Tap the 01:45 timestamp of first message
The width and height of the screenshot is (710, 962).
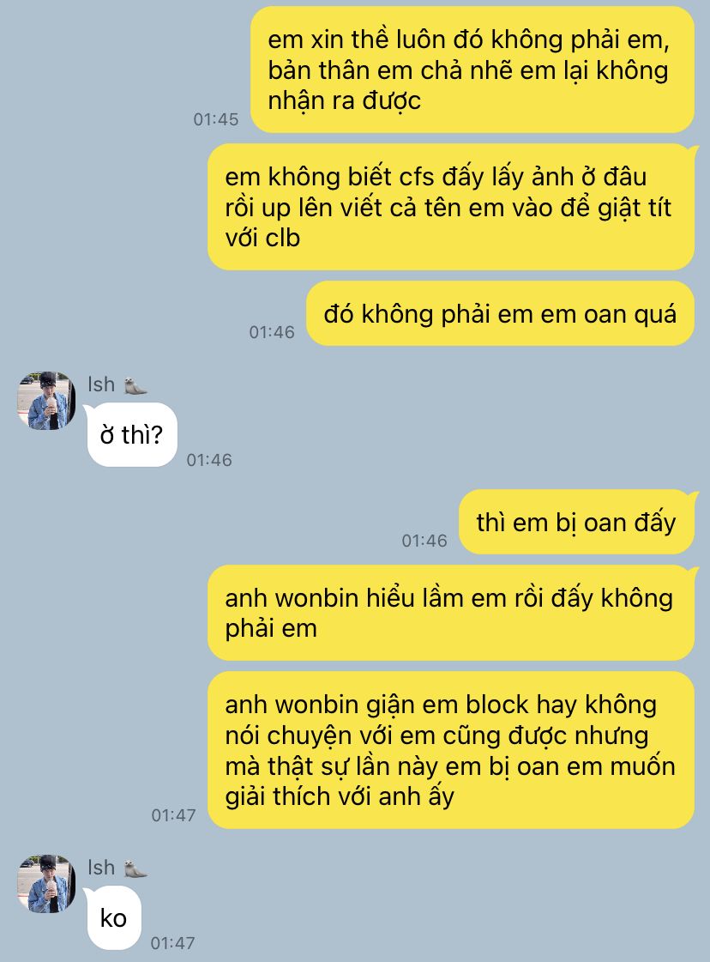tap(216, 119)
